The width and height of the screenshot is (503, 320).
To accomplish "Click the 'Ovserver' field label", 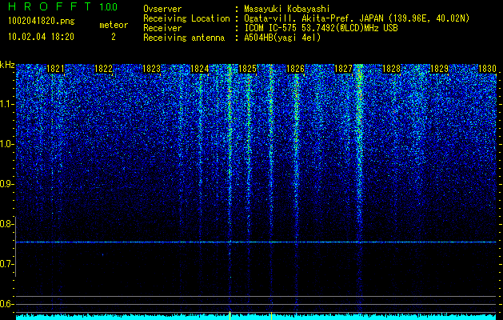I will (162, 9).
